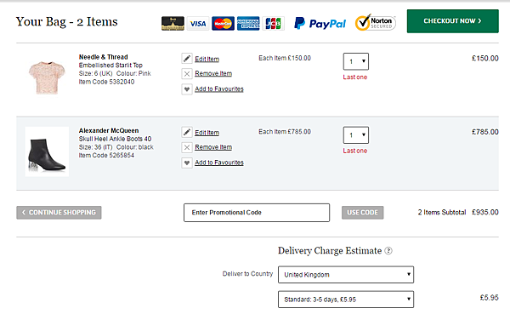Open the Standard 3-5 days delivery option dropdown

point(346,300)
